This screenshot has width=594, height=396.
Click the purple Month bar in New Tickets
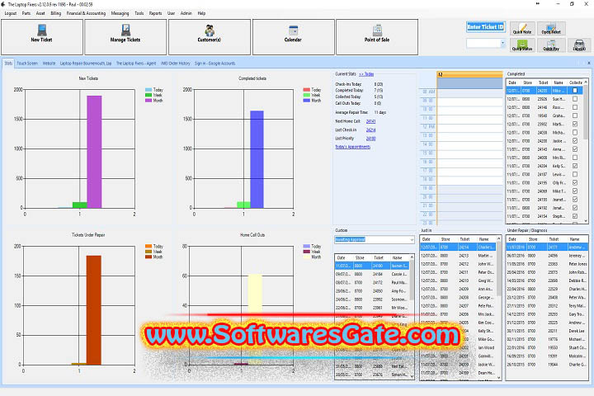point(94,152)
